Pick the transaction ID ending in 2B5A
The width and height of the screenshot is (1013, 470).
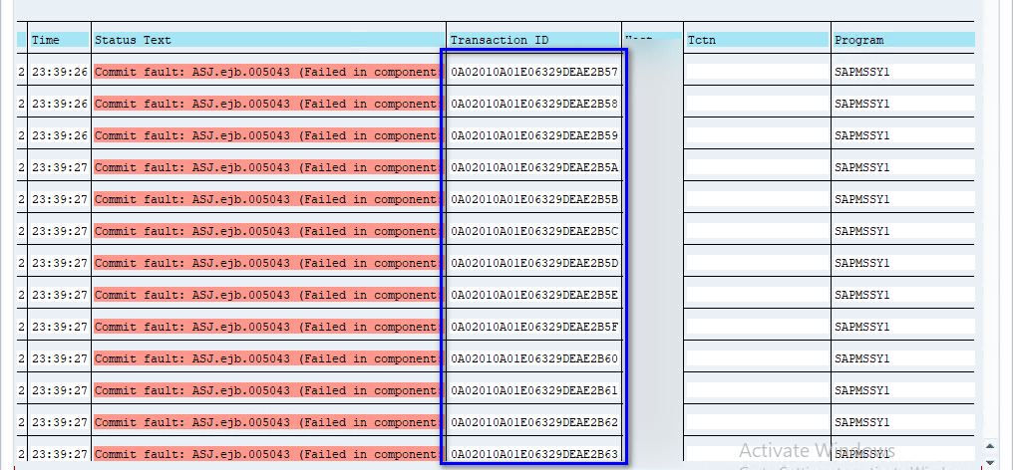(x=534, y=167)
